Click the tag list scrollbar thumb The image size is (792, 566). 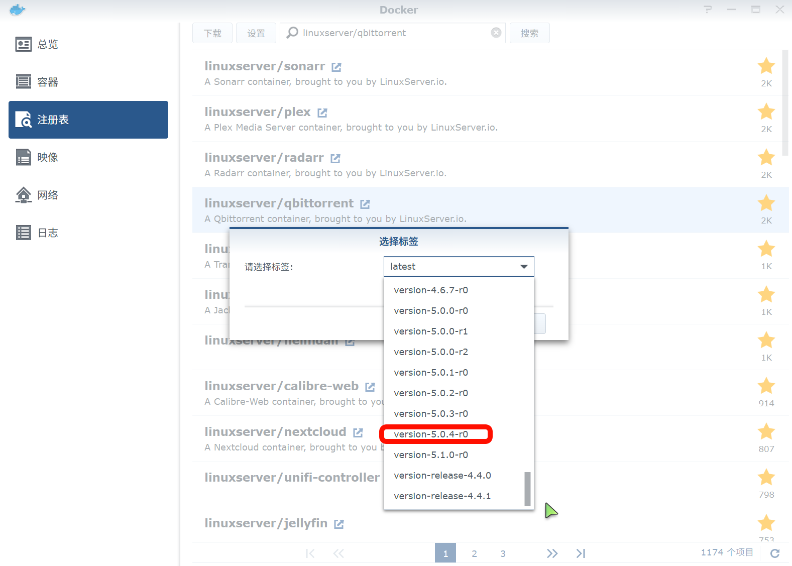(x=527, y=489)
